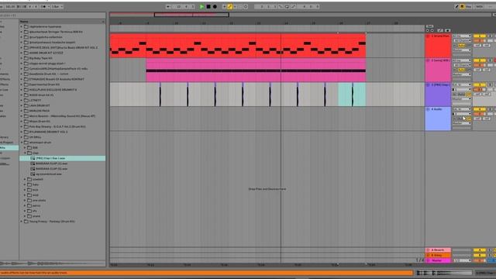The width and height of the screenshot is (496, 279).
Task: Open the snare subfolder
Action: pyautogui.click(x=25, y=216)
